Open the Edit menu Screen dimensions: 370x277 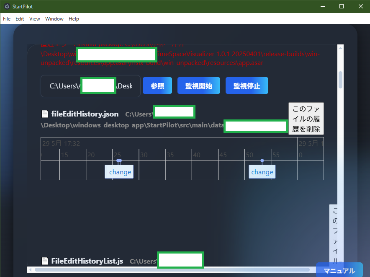click(20, 19)
